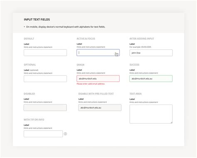197x158 pixels.
Task: Click the ERROR section heading
Action: pos(81,65)
